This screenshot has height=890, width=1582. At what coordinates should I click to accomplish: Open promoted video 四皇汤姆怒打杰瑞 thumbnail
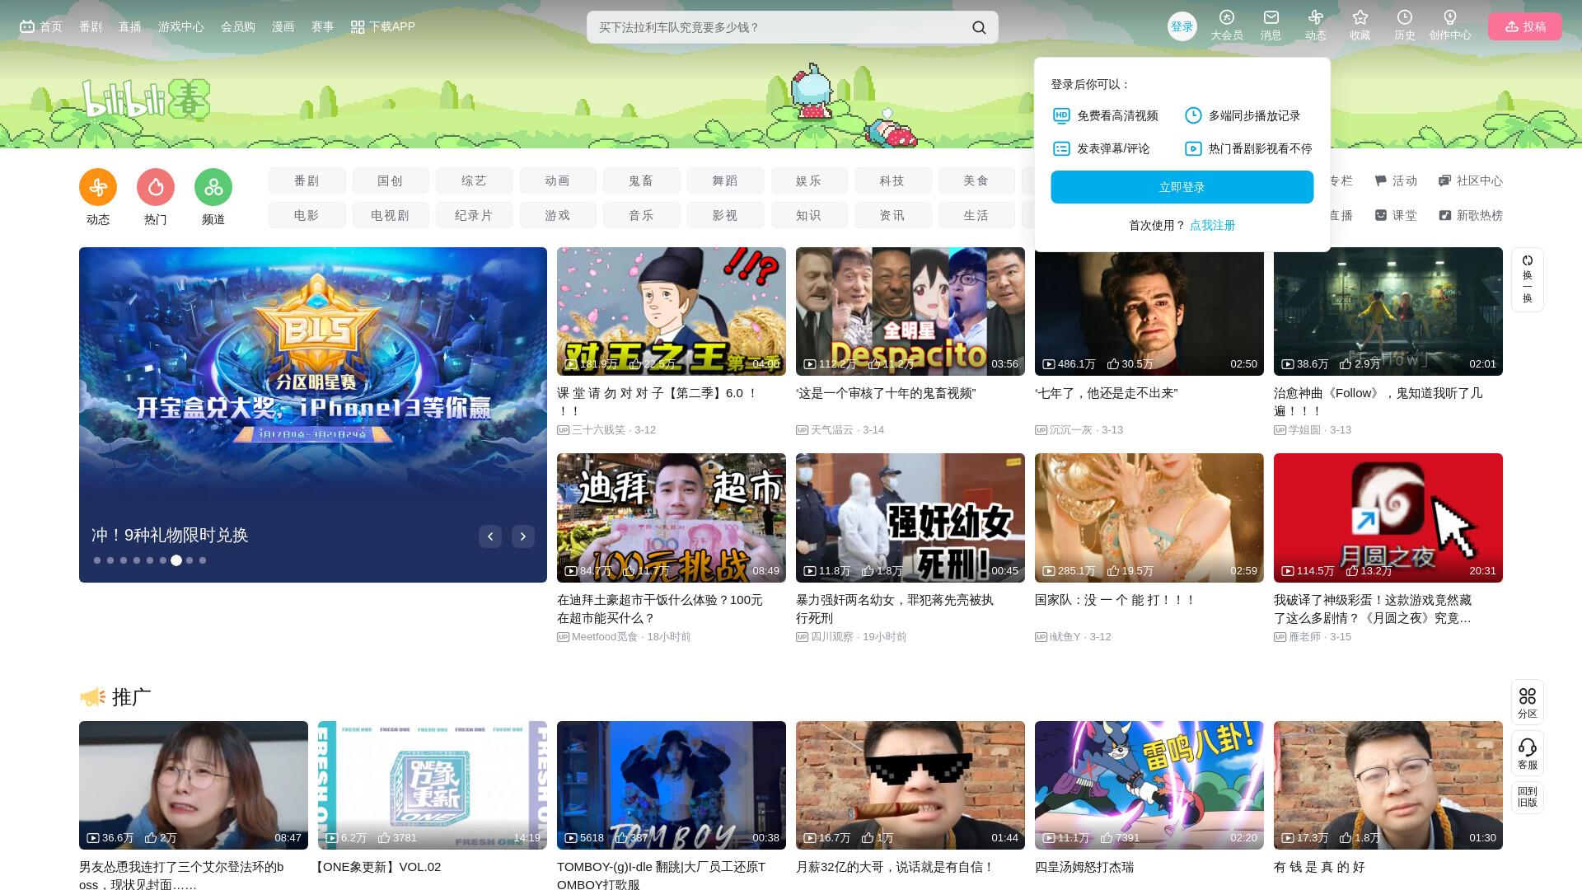point(1149,785)
